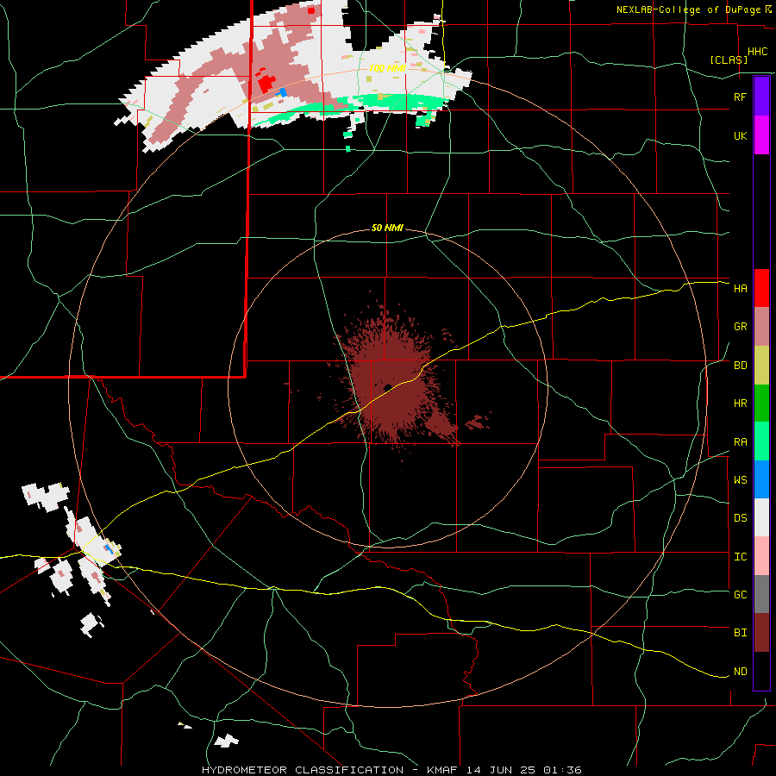The width and height of the screenshot is (776, 776).
Task: Click the GR dusty pink legend swatch
Action: (x=761, y=326)
